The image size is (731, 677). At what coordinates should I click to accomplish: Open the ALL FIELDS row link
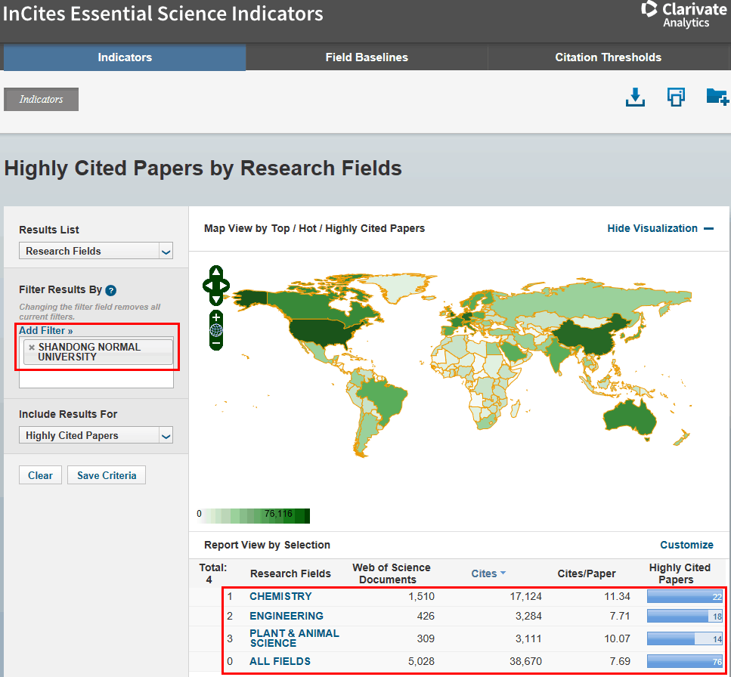280,661
